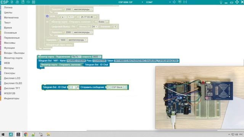Image resolution: width=244 pixels, height=137 pixels.
Task: Click the open file icon in top toolbar
Action: coord(17,2)
